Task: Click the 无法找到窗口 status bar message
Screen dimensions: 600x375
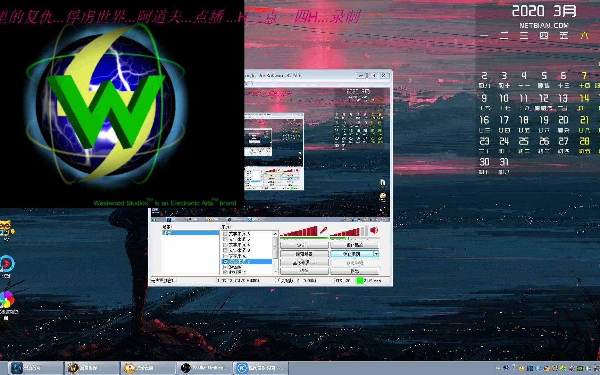Action: click(163, 281)
